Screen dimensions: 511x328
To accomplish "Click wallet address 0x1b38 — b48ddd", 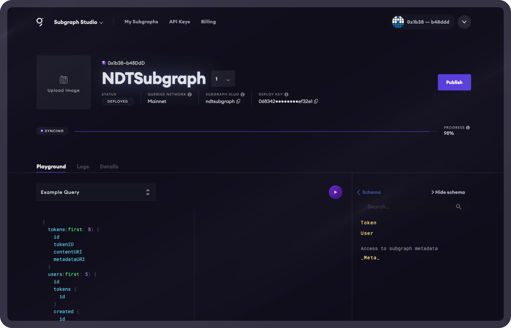I will [x=428, y=22].
